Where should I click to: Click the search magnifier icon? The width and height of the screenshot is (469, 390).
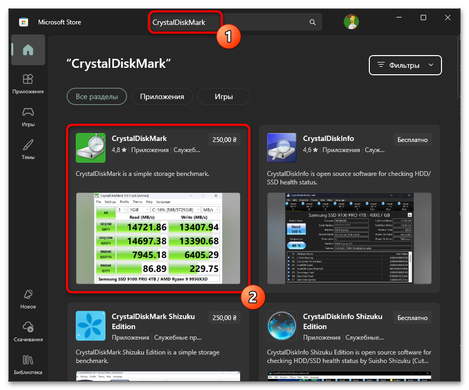click(x=312, y=22)
